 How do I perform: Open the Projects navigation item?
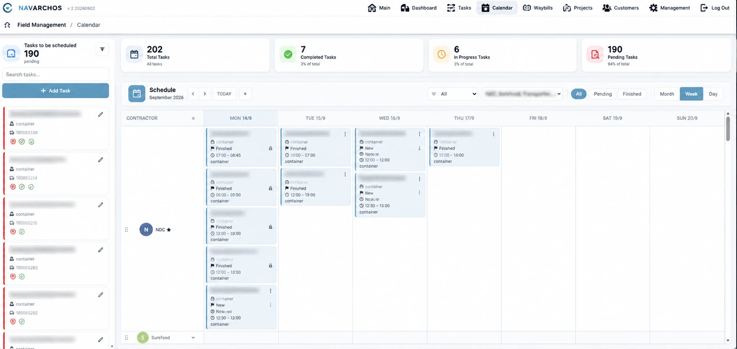pyautogui.click(x=577, y=8)
